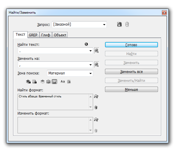
Task: Open special characters menu for Заменить на
Action: click(x=97, y=65)
